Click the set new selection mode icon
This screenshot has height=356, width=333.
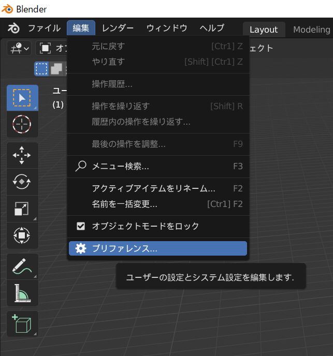(41, 69)
